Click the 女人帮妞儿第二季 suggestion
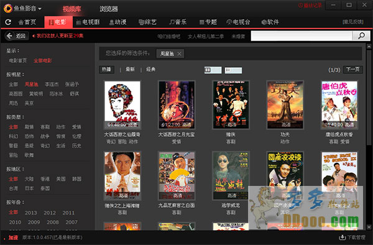The height and width of the screenshot is (245, 373). (206, 37)
